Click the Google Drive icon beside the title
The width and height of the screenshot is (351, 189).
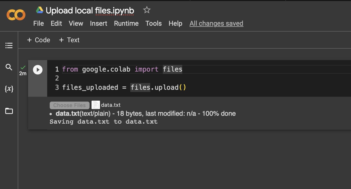click(40, 10)
